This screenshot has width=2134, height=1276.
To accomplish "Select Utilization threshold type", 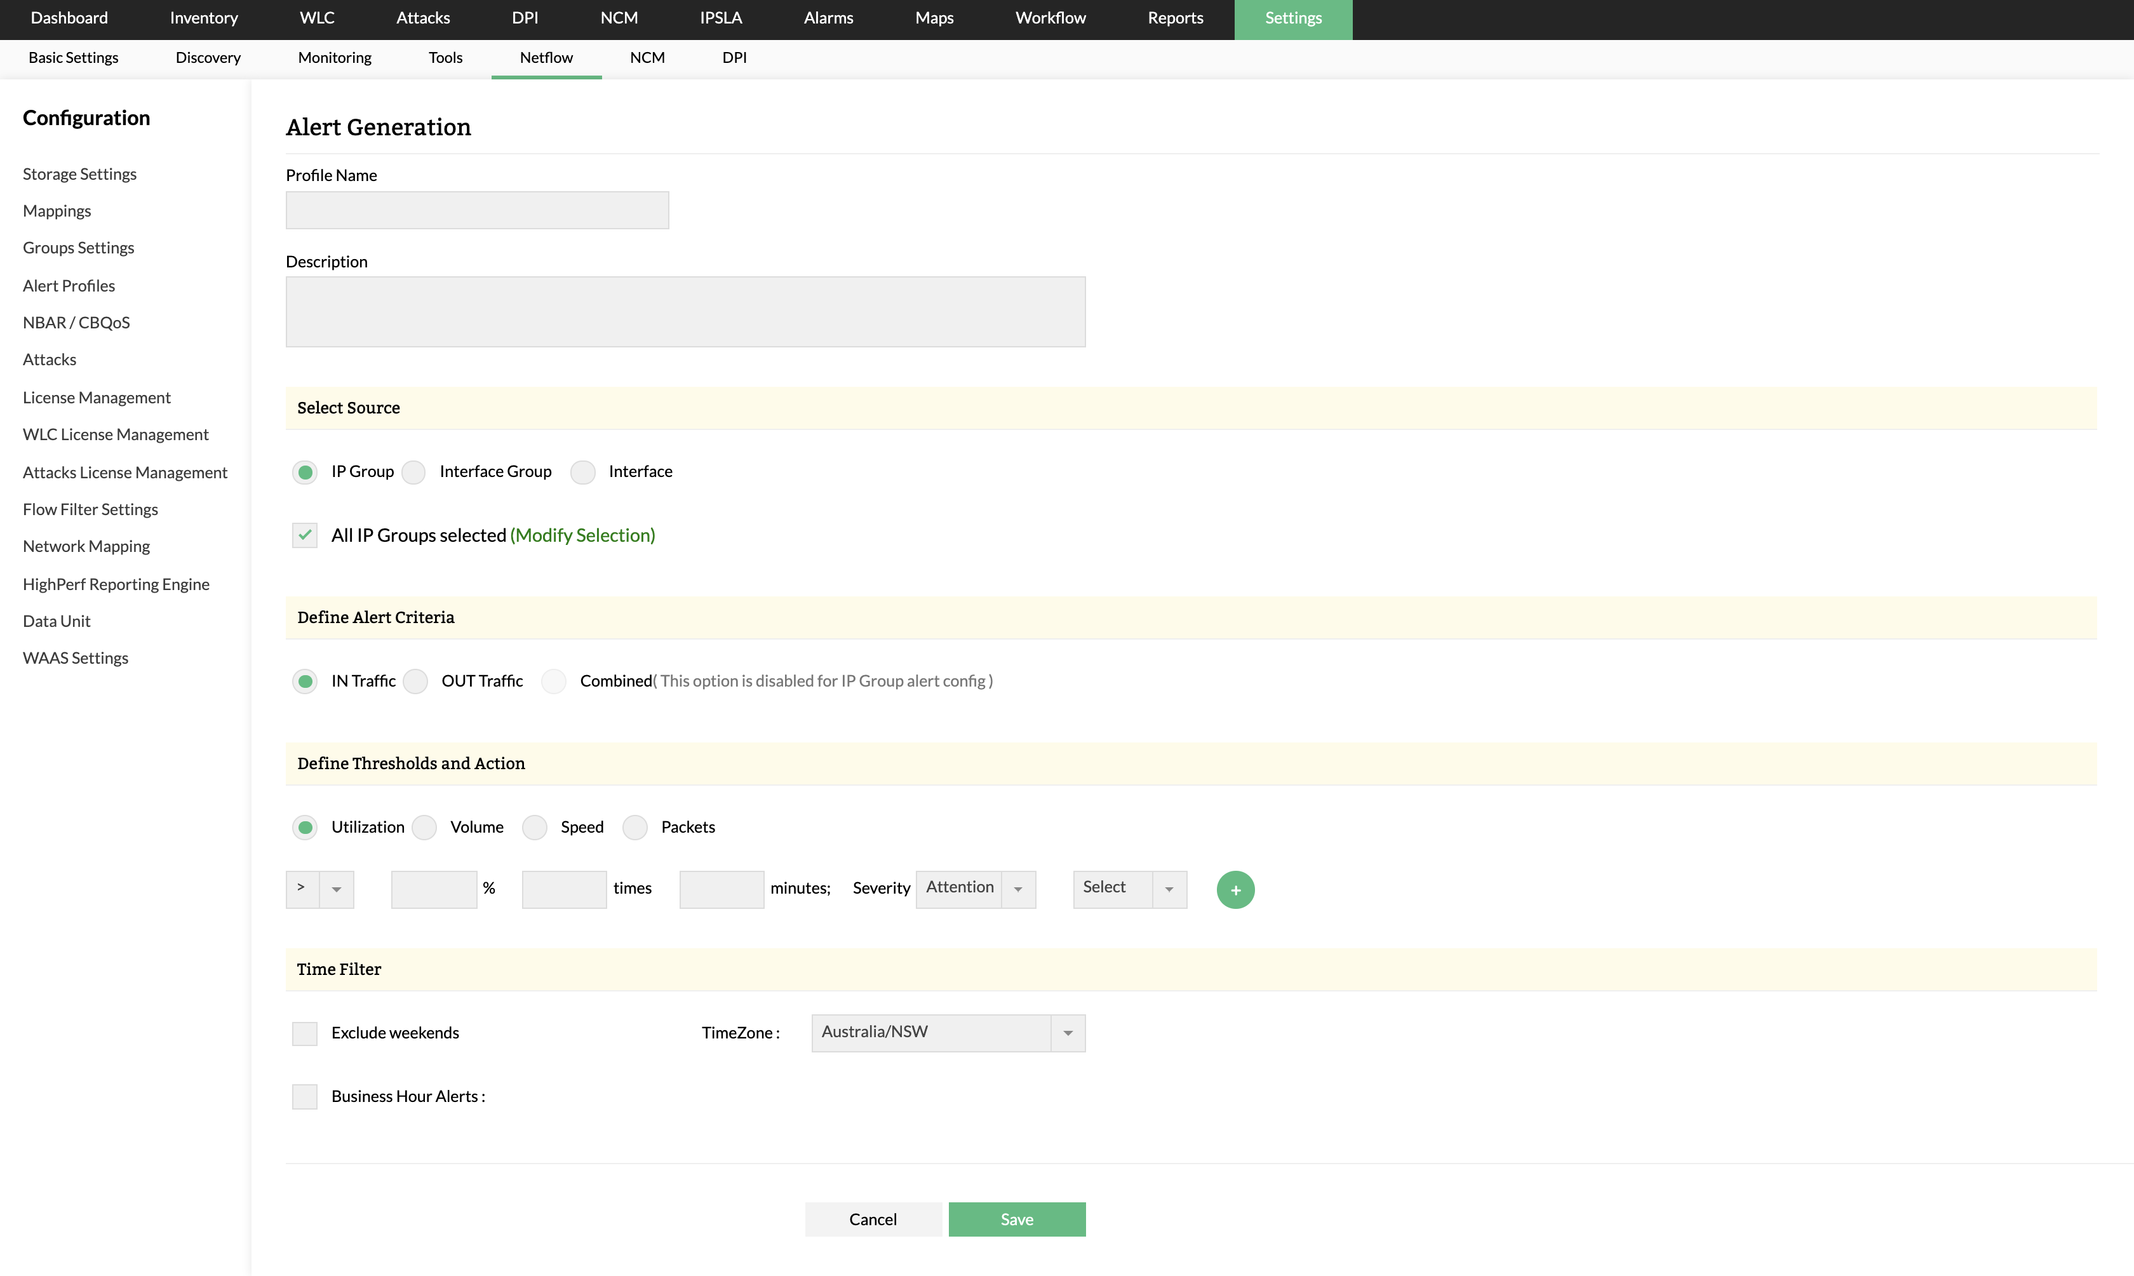I will click(304, 826).
